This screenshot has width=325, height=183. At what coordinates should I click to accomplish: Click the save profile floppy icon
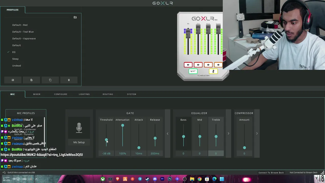(13, 80)
